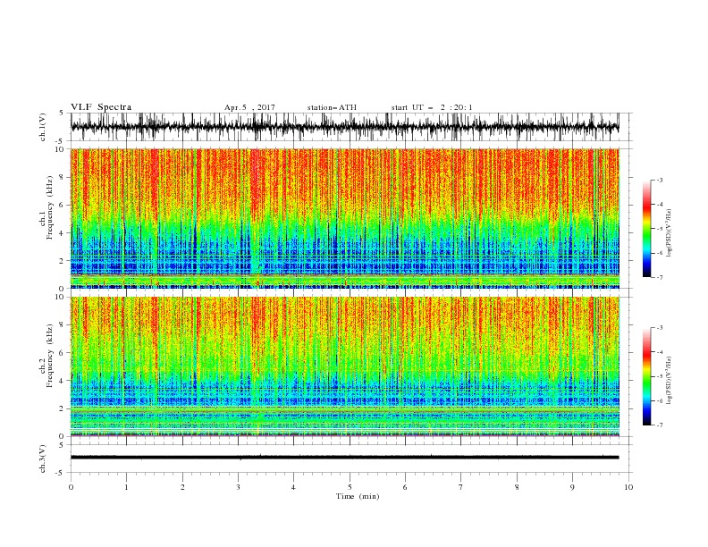Select the date text "Apr.5 , 2017"
Screen dimensions: 708x547
[x=249, y=107]
